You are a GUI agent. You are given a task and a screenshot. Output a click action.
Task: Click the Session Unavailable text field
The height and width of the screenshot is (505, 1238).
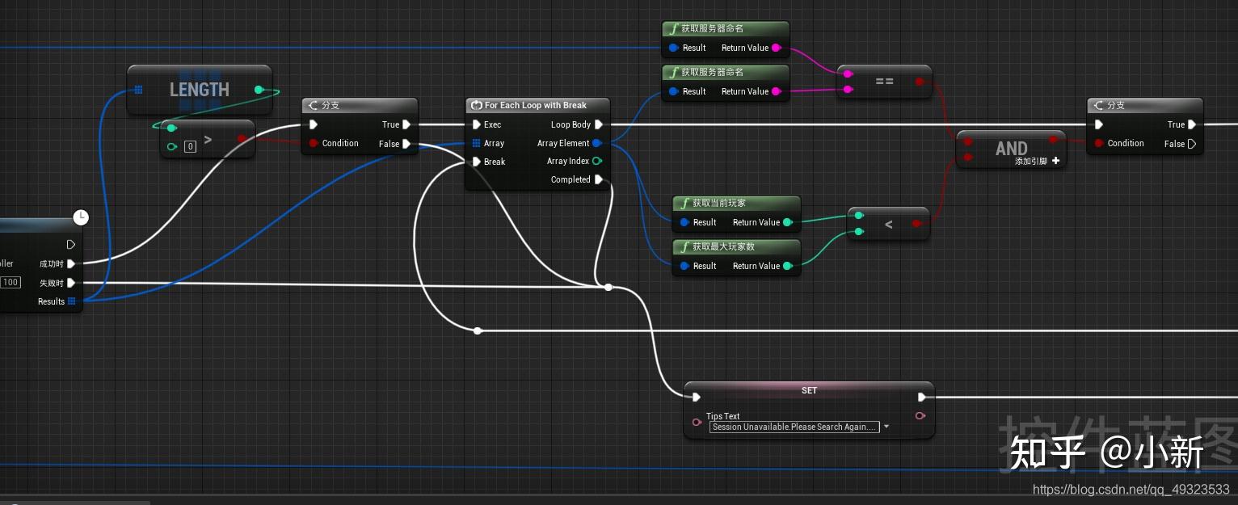tap(793, 427)
